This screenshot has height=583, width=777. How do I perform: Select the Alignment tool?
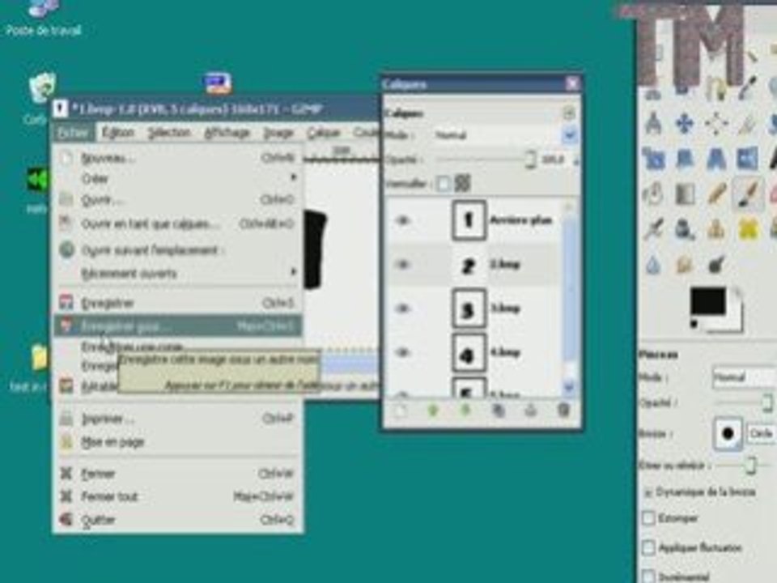point(716,124)
